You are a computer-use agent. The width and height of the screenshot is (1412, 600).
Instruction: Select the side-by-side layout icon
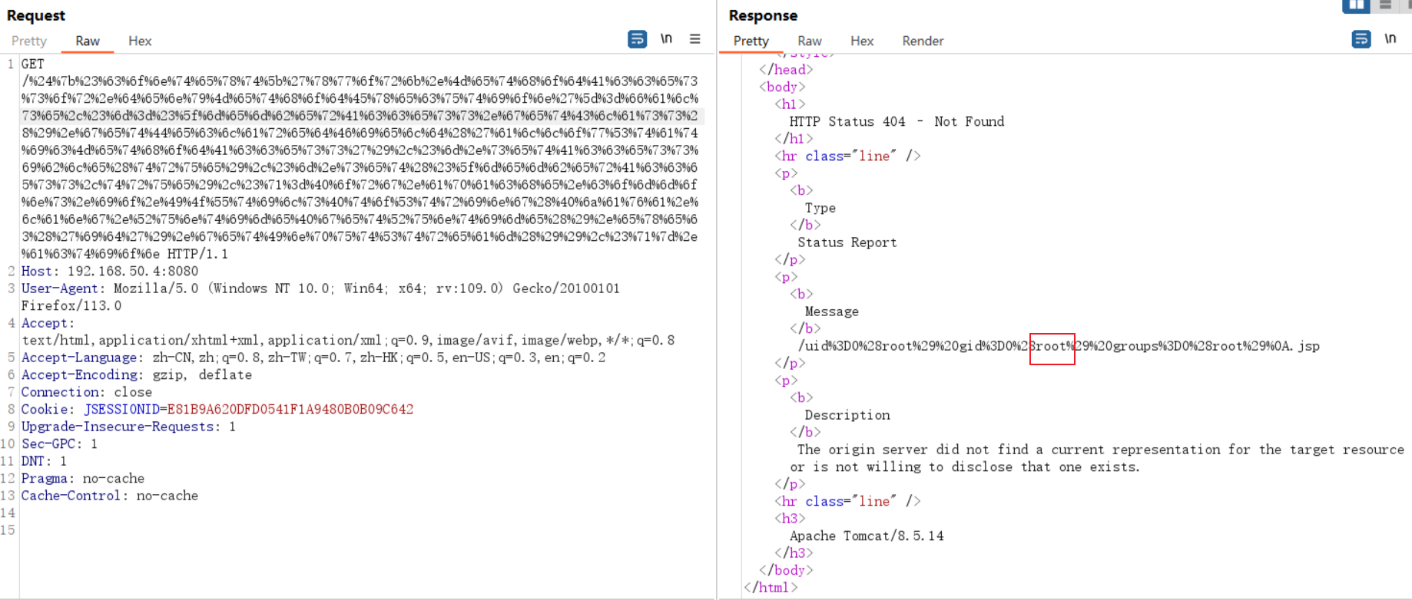tap(1356, 5)
